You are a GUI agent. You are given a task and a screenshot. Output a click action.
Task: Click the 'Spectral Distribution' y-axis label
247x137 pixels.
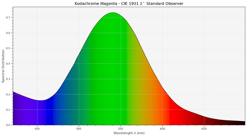click(x=3, y=66)
